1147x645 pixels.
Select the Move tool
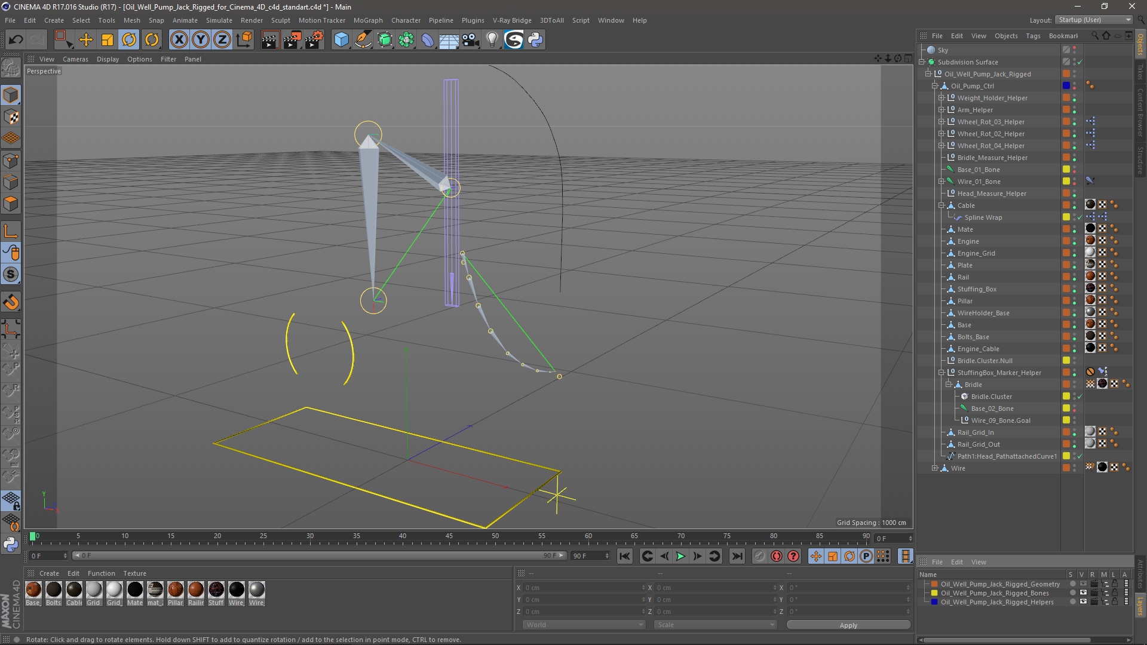(86, 40)
